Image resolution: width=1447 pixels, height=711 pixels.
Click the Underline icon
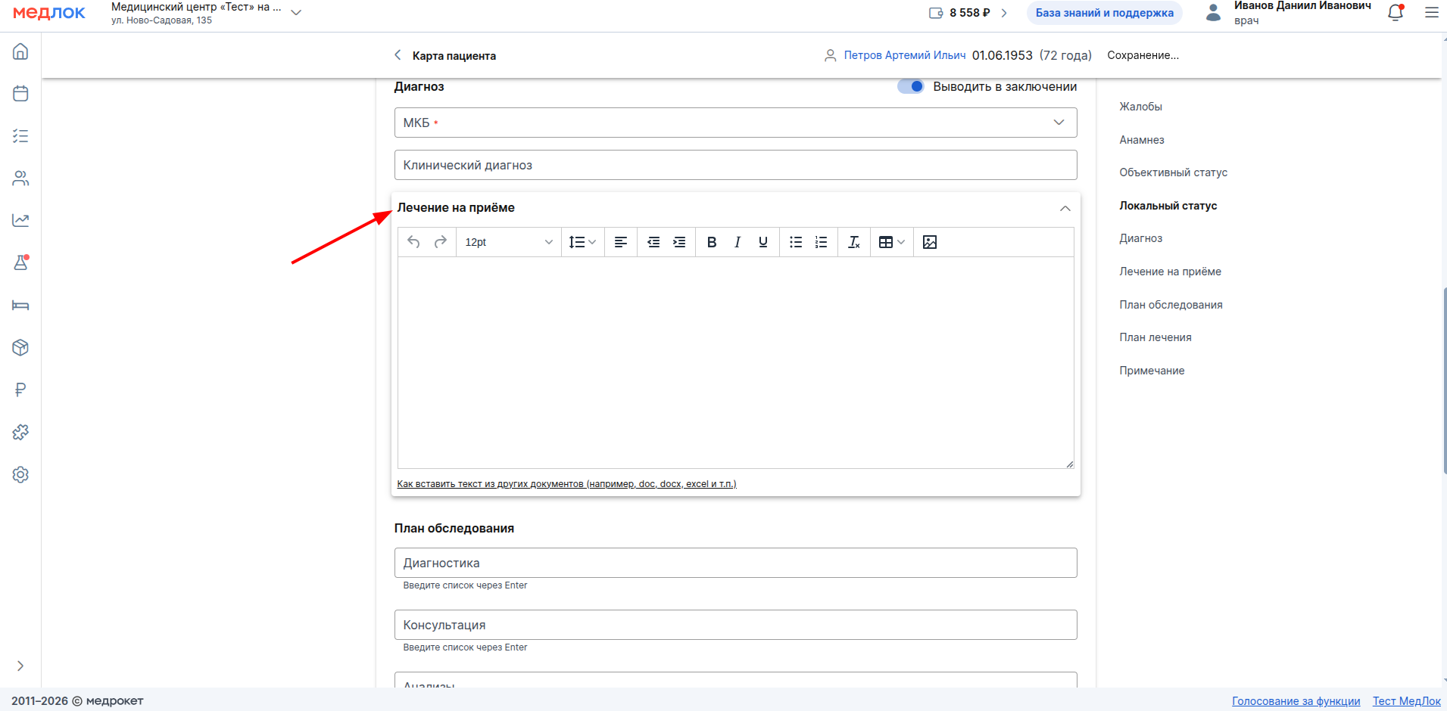tap(762, 242)
